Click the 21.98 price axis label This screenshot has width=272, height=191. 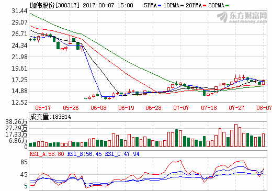pyautogui.click(x=20, y=57)
